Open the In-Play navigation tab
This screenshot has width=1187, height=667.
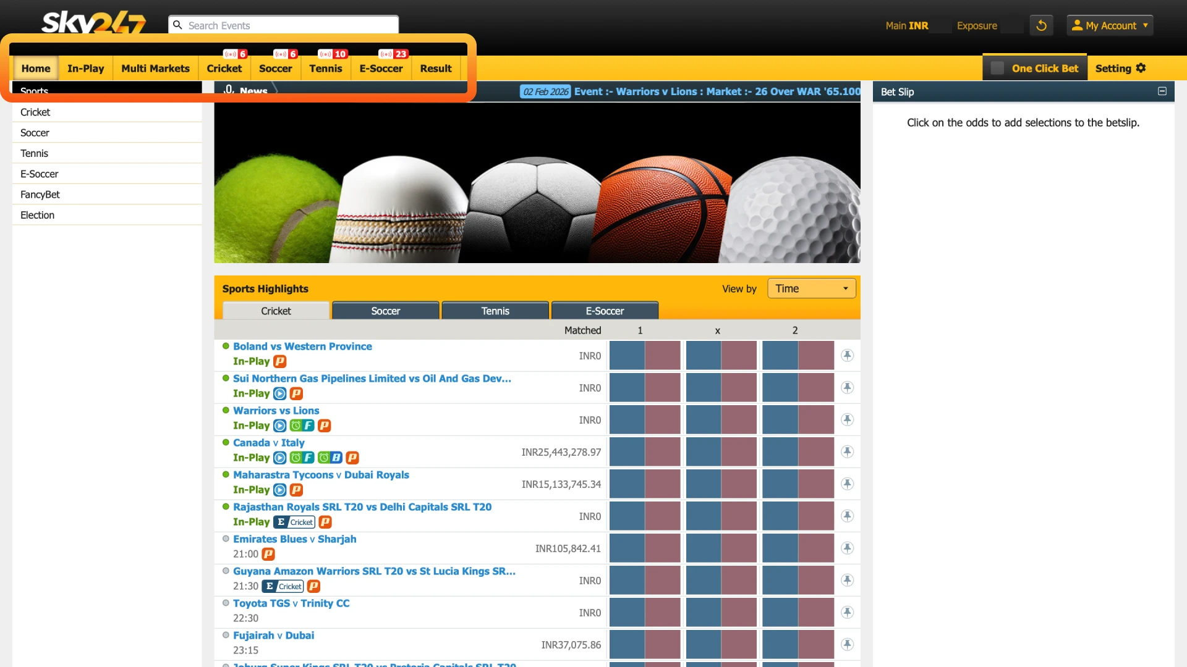pyautogui.click(x=85, y=68)
